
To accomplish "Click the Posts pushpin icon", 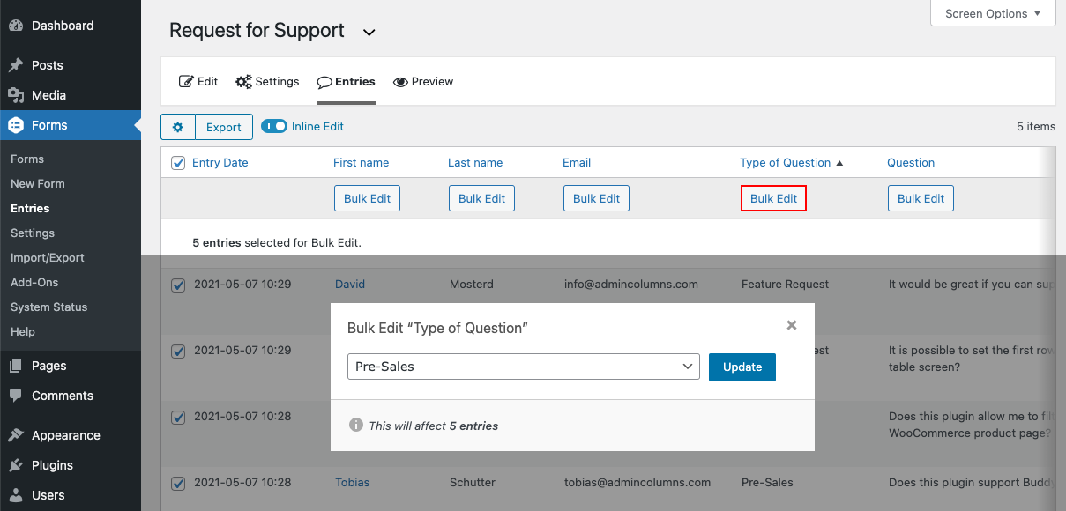I will point(16,65).
